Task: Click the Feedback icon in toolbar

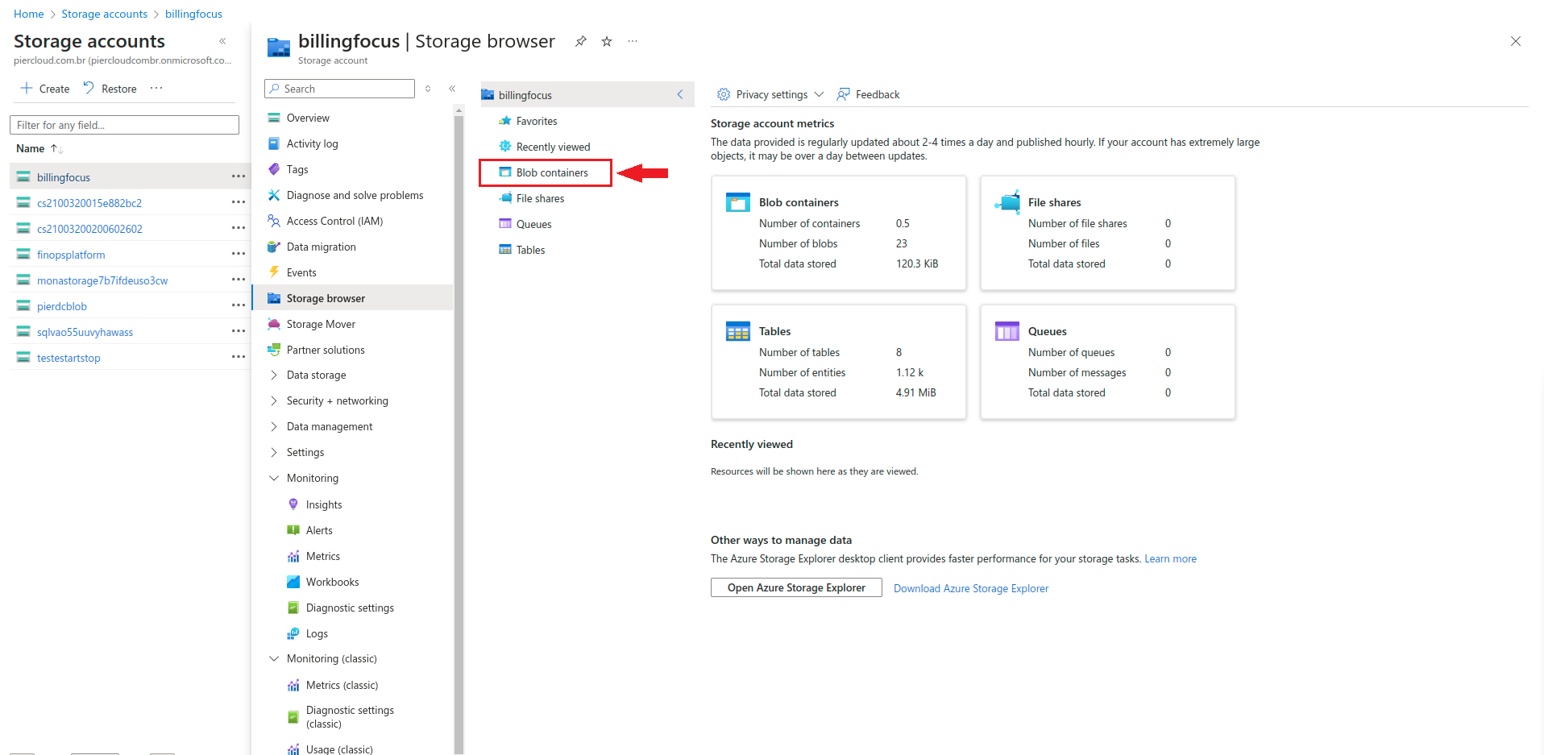Action: (x=844, y=94)
